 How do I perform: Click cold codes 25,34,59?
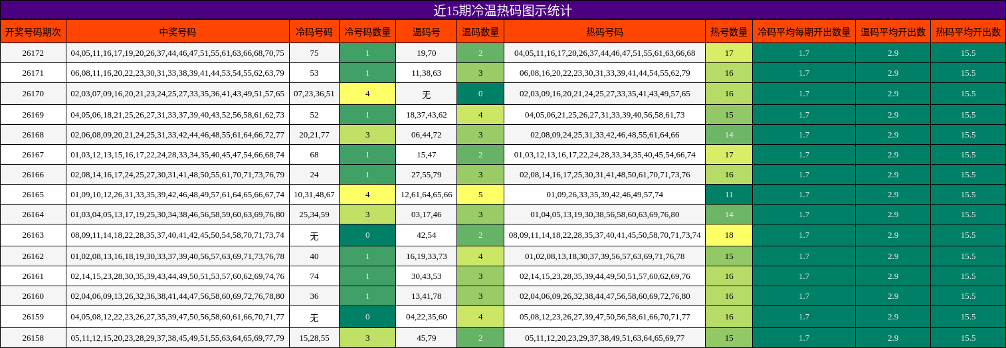pos(314,215)
